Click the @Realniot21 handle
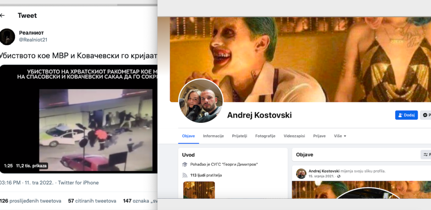Image resolution: width=431 pixels, height=210 pixels. coord(33,40)
